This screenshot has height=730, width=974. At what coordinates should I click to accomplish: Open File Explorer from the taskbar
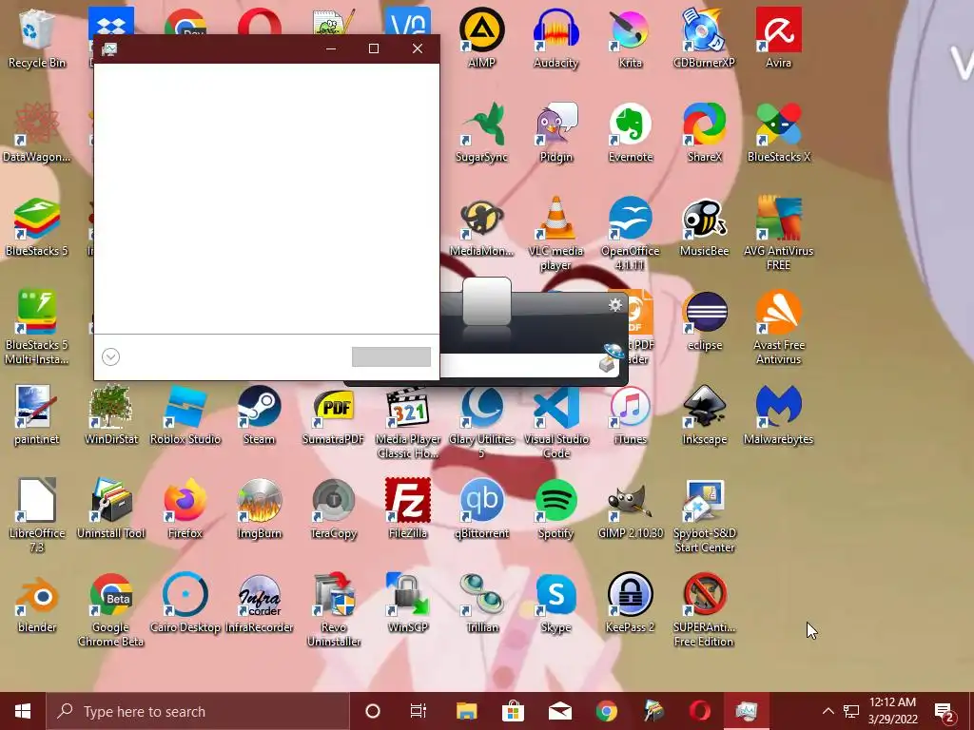(466, 711)
